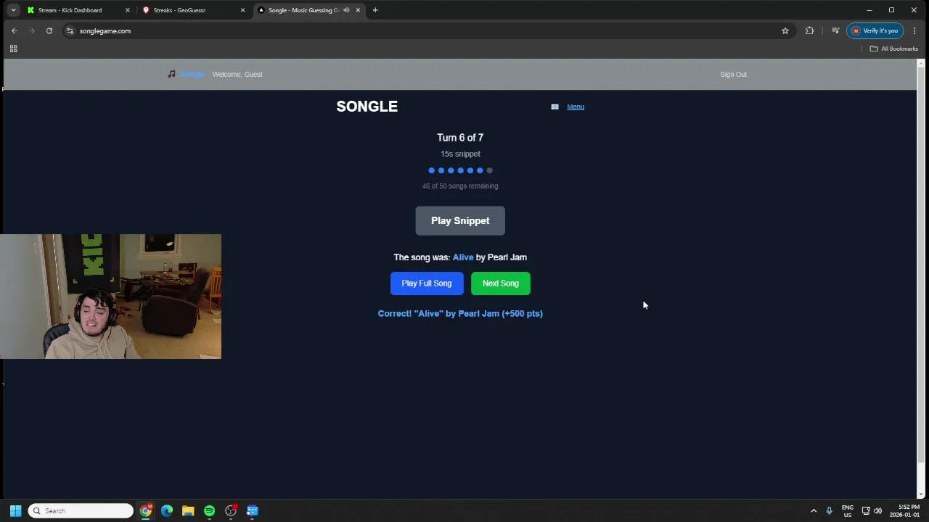
Task: Click the envelope icon beside Menu
Action: (554, 107)
